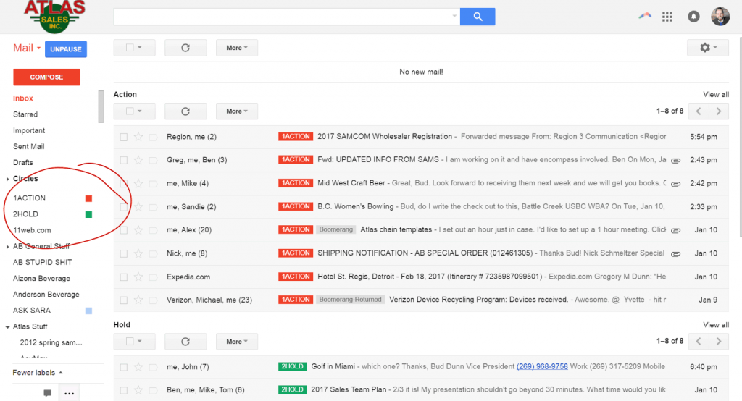This screenshot has width=742, height=401.
Task: Collapse the Atlas Stuff label tree
Action: (x=7, y=326)
